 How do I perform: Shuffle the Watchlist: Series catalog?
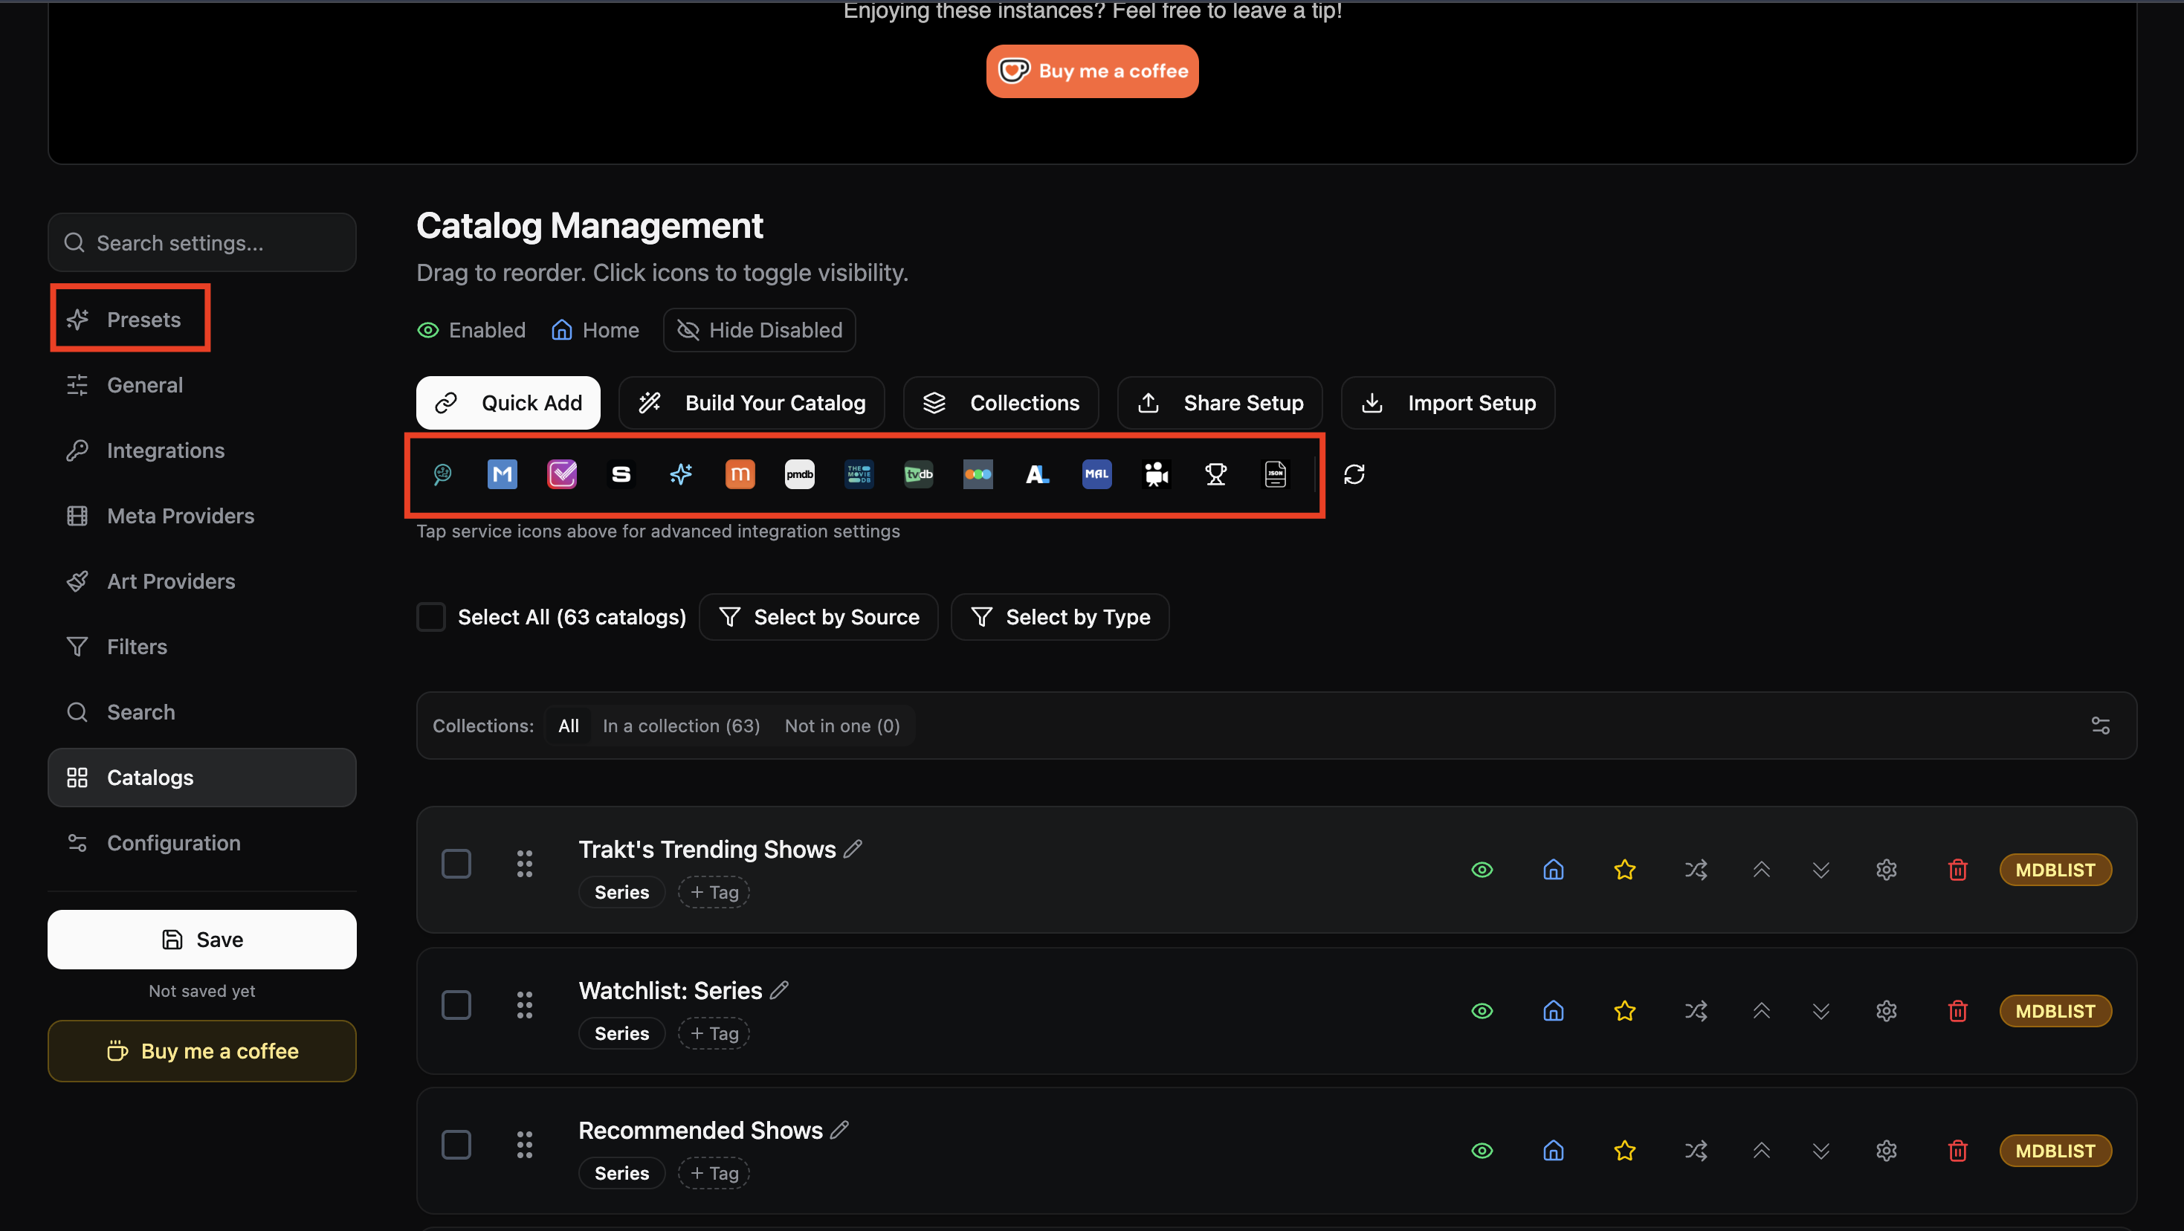tap(1696, 1010)
